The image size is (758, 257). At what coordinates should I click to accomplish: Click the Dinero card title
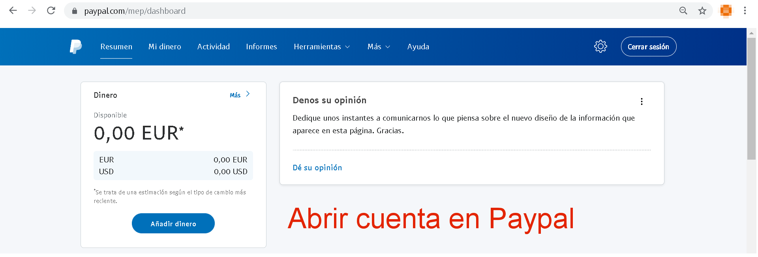(x=105, y=95)
